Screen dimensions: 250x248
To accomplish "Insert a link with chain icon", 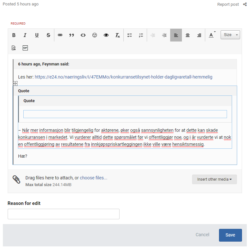I will tap(60, 35).
